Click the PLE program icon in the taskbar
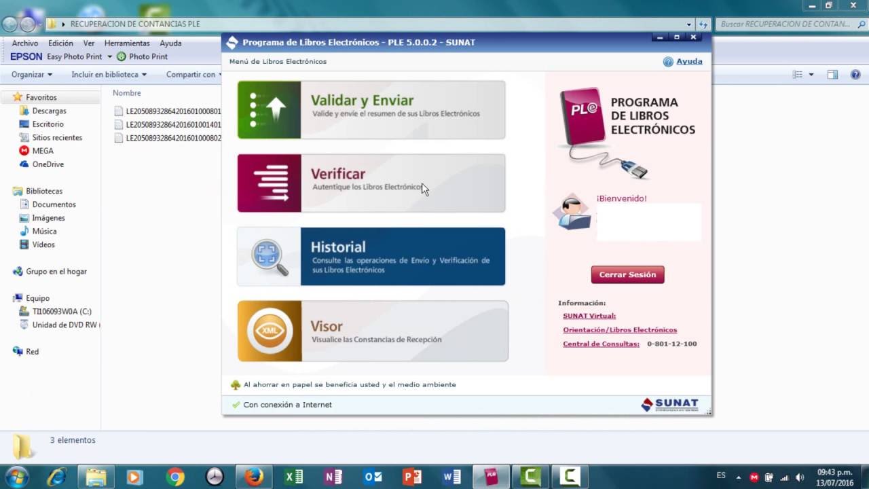 (491, 477)
